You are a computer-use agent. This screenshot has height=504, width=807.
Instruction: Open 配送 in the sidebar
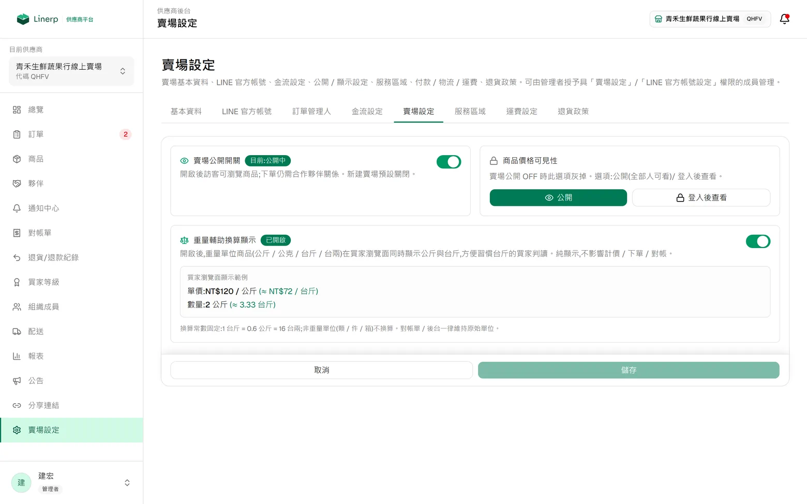point(71,331)
